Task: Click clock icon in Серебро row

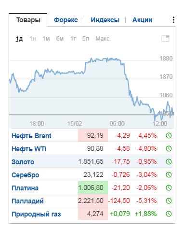Action: tap(169, 174)
